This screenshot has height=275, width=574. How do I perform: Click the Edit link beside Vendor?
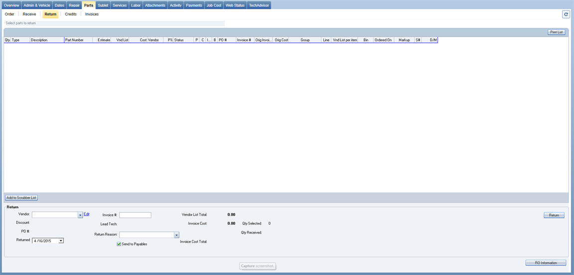tap(87, 214)
